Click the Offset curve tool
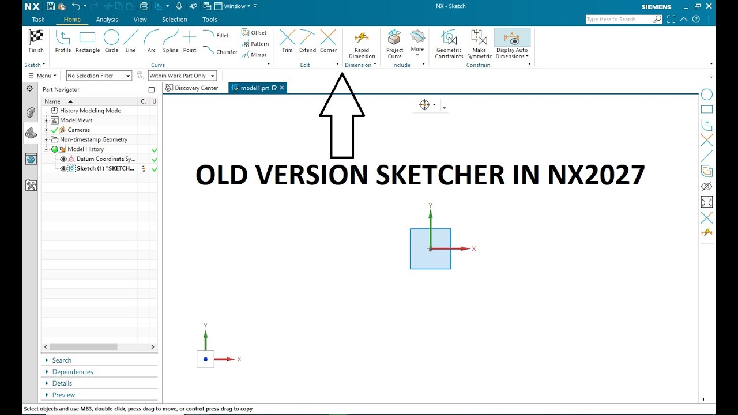Screen dimensions: 738x415 click(x=254, y=33)
